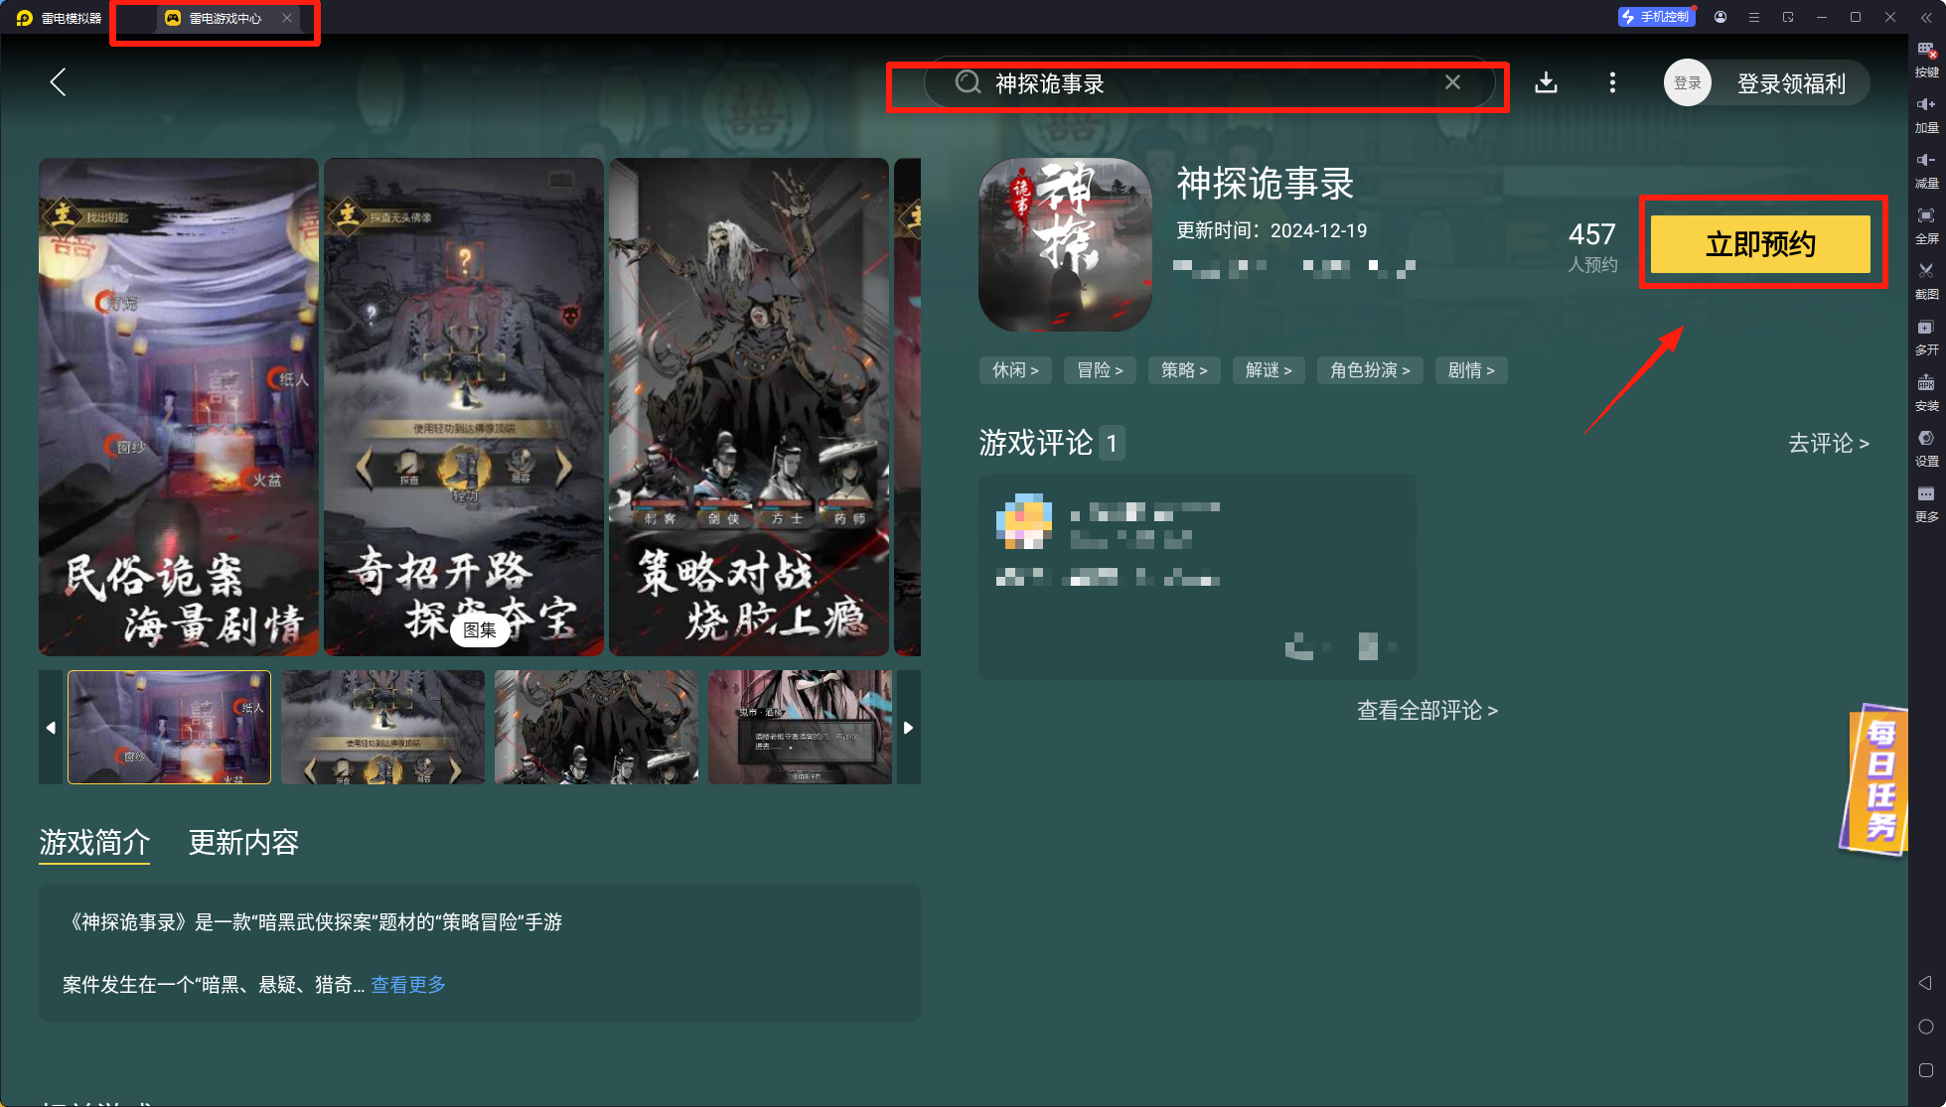This screenshot has height=1107, width=1946.
Task: Click the 雷电模拟器 home tab
Action: tap(60, 18)
